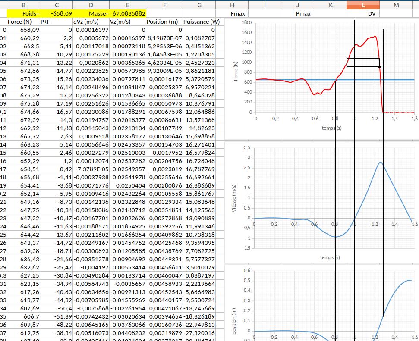Select the column E header

click(128, 5)
